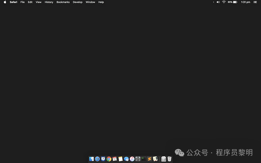This screenshot has width=261, height=163.
Task: Open the History menu
Action: pos(49,2)
